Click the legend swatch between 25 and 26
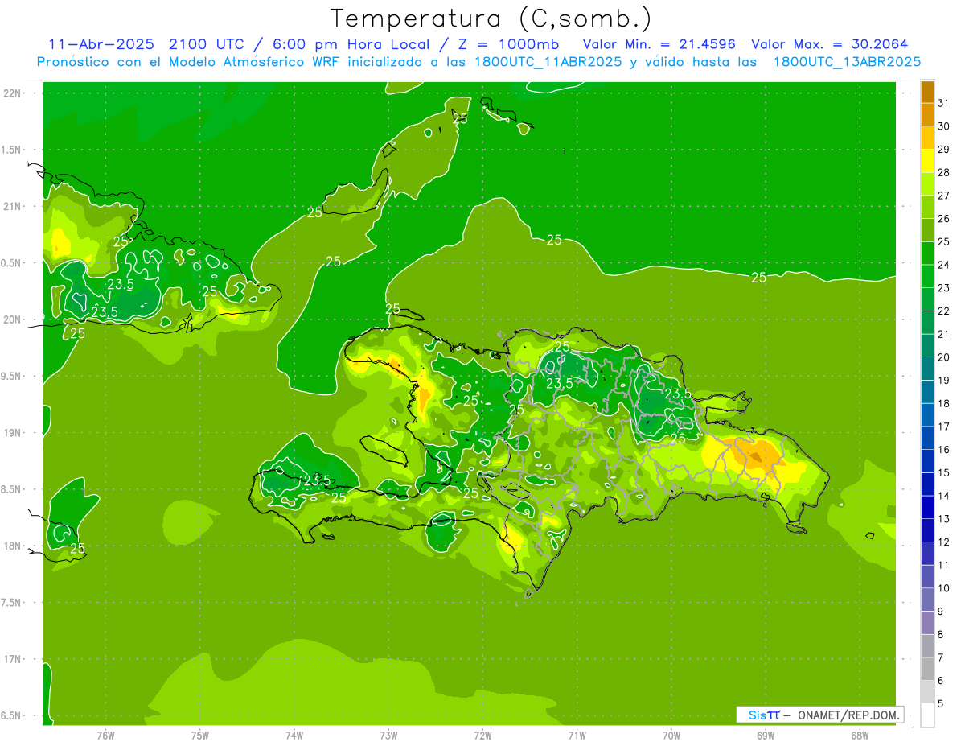Screen dimensions: 965x746 (x=927, y=230)
